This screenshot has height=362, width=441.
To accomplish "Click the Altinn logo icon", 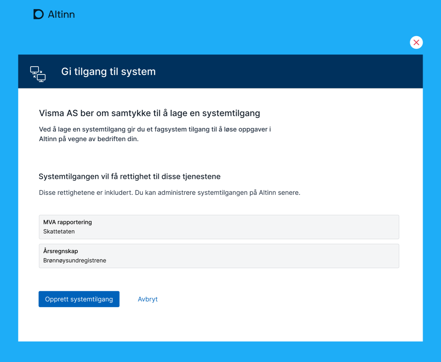I will [x=38, y=14].
